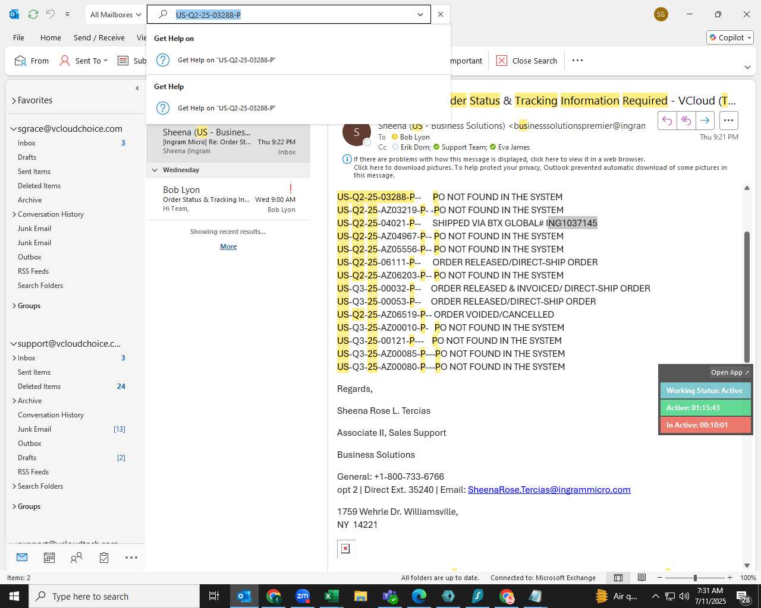Click the Reply arrow button
Image resolution: width=761 pixels, height=608 pixels.
point(667,121)
